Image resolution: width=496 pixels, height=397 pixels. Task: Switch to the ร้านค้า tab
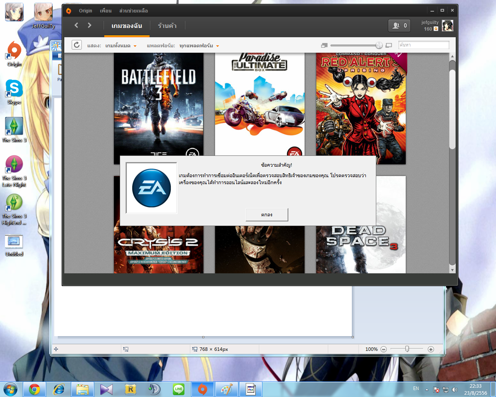coord(167,26)
